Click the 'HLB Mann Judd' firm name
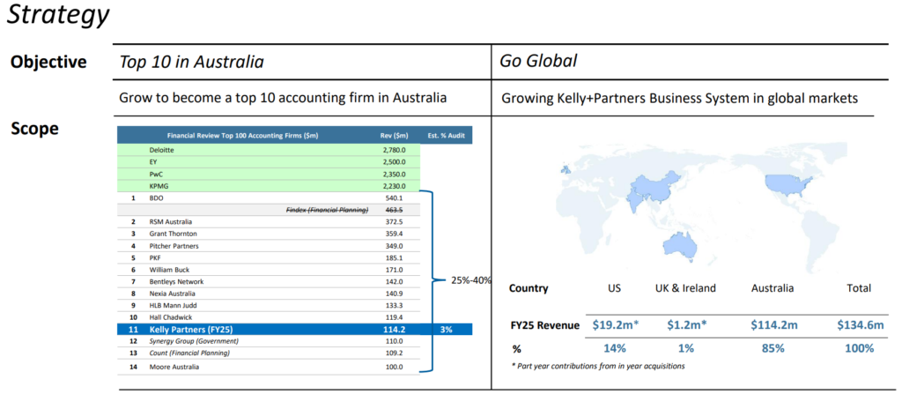The width and height of the screenshot is (902, 394). (173, 305)
